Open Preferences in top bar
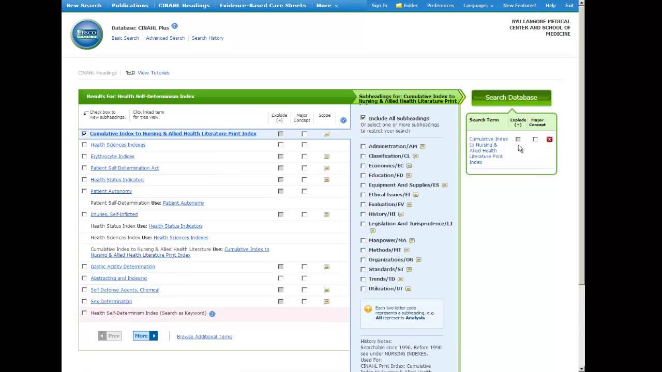This screenshot has width=662, height=372. tap(441, 6)
